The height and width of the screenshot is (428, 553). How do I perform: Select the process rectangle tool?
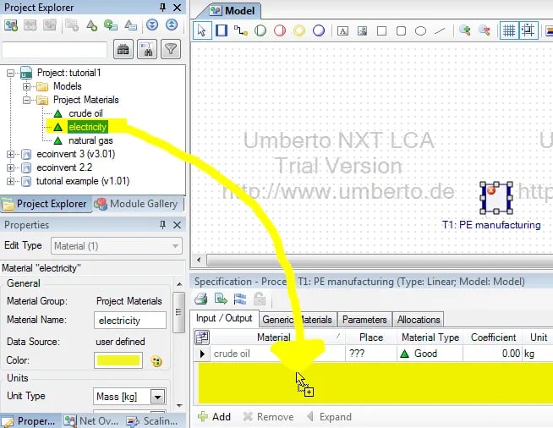click(222, 30)
